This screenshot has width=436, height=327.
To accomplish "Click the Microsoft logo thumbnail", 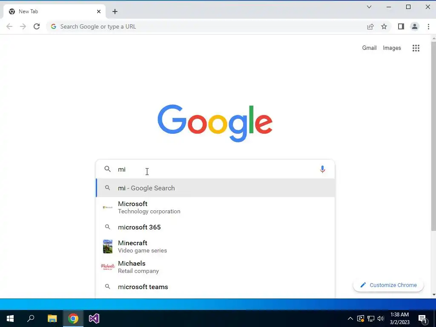I will click(108, 207).
